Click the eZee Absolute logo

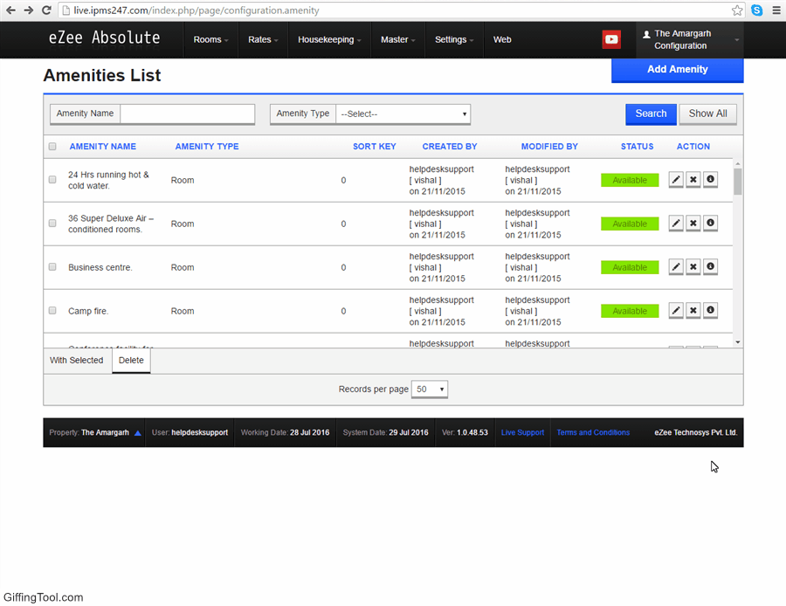tap(104, 38)
